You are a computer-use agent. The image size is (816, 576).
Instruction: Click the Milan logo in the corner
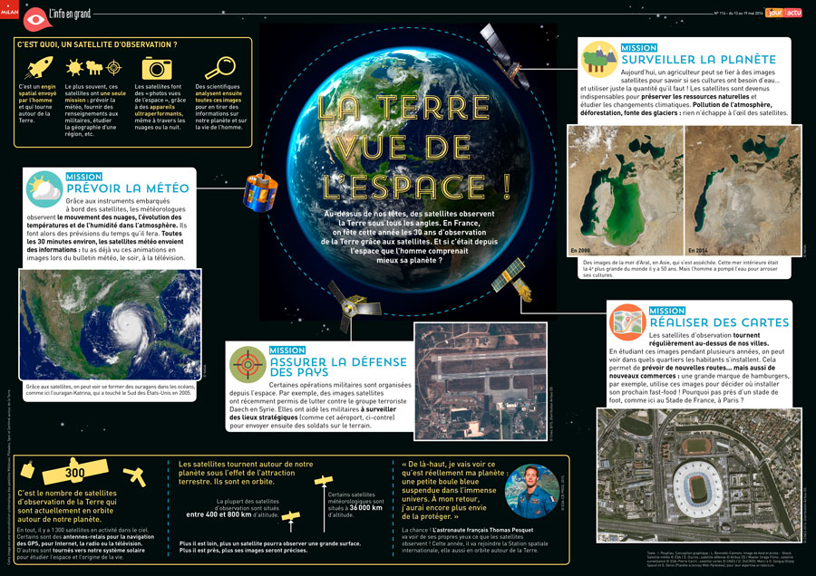(x=9, y=10)
